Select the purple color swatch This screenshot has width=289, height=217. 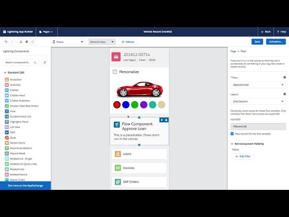[144, 105]
